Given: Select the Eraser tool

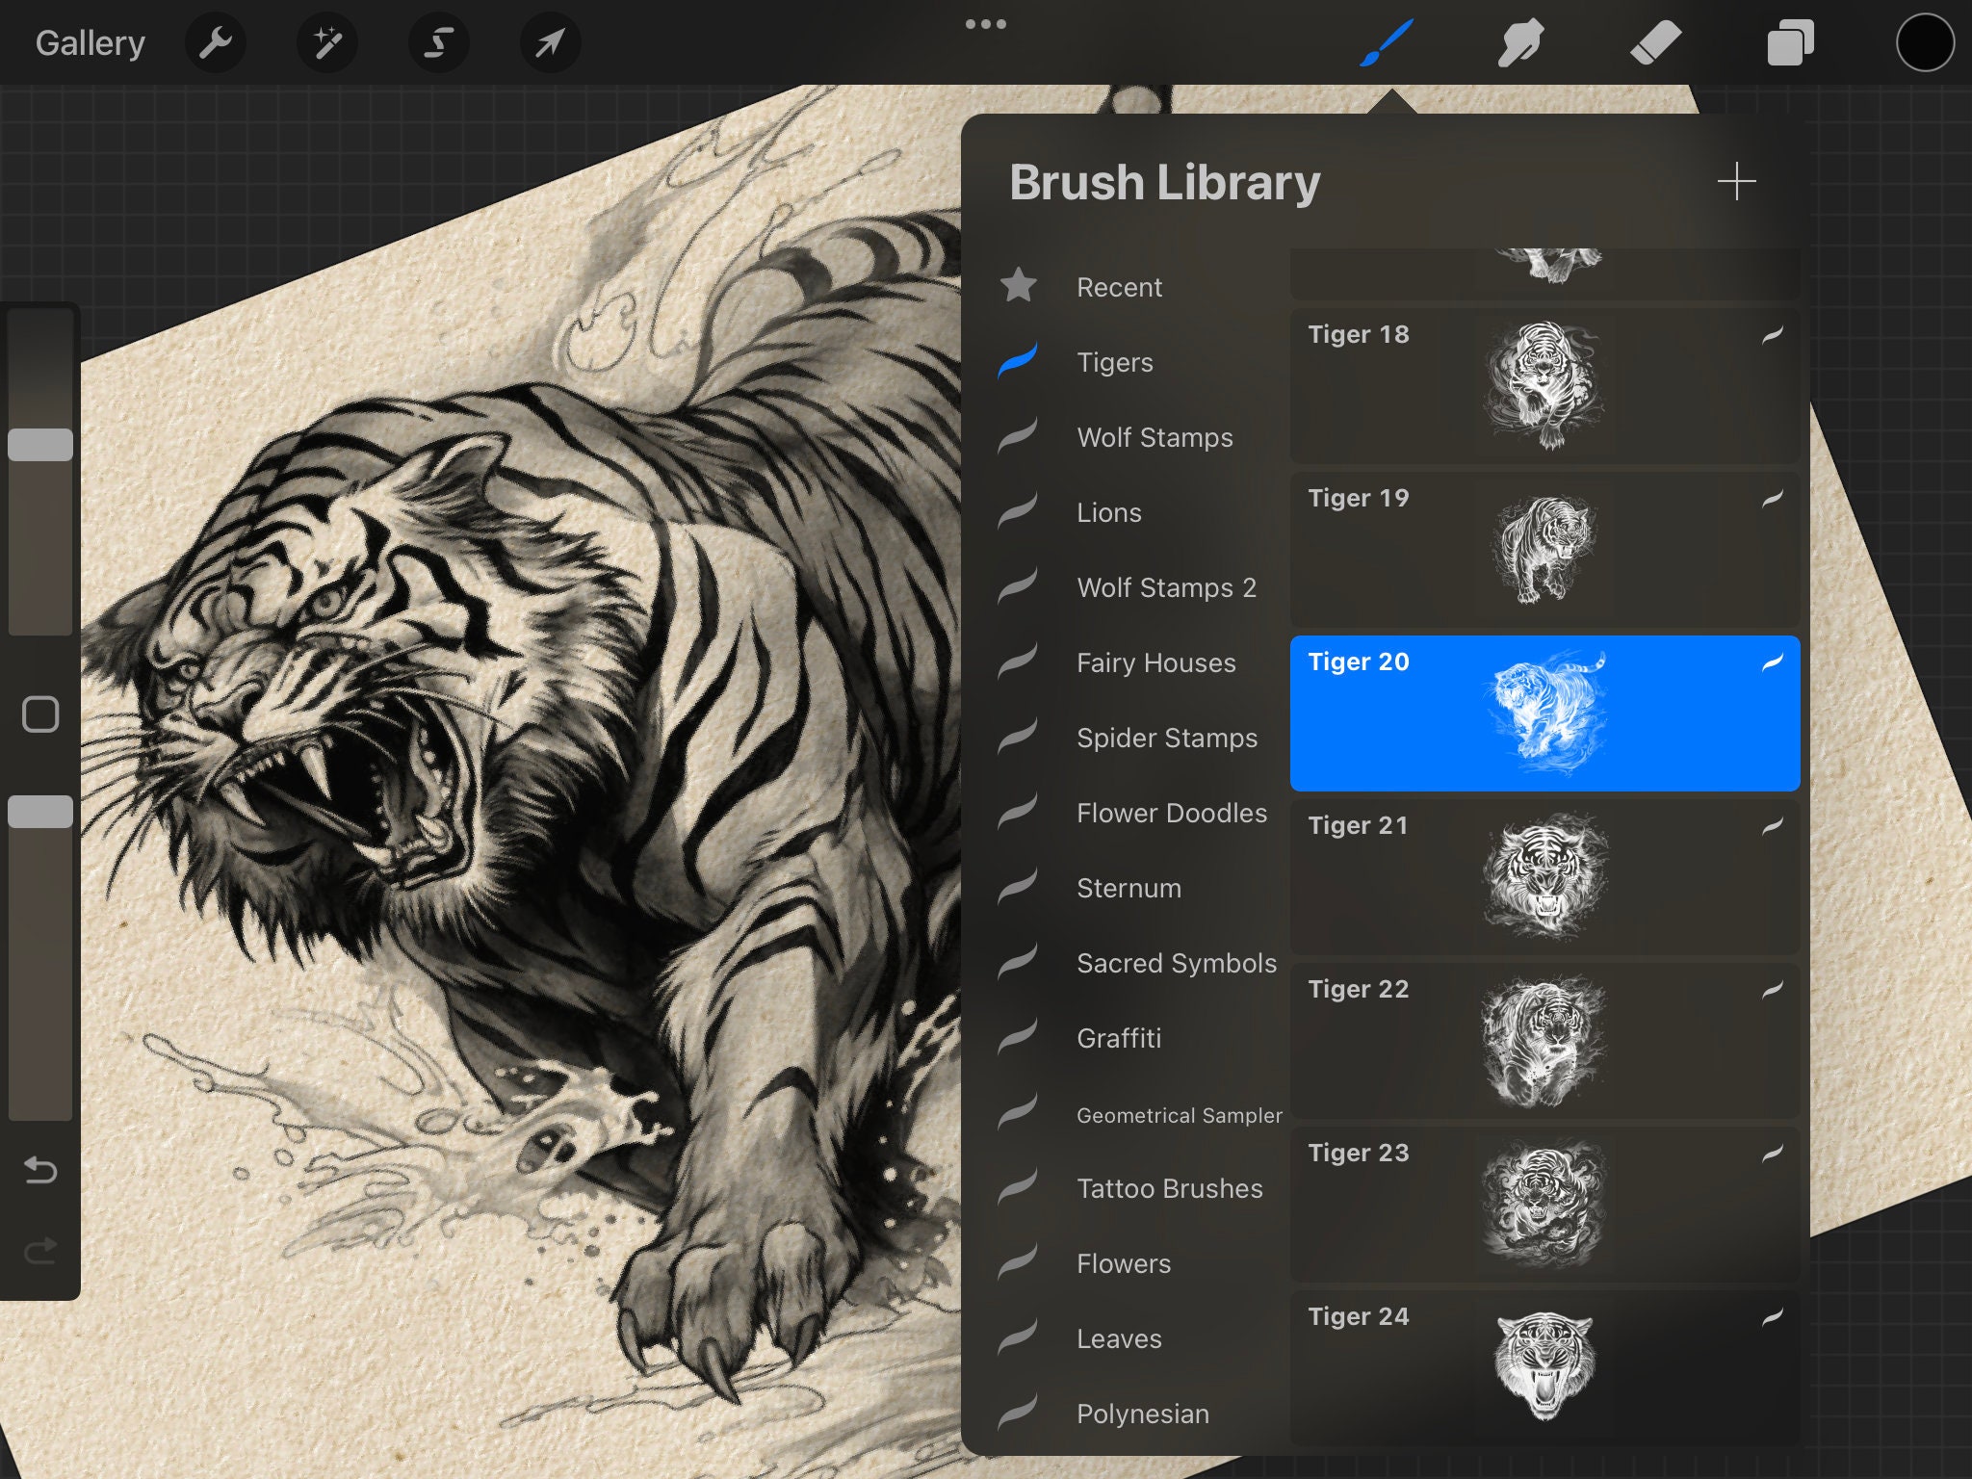Looking at the screenshot, I should (1655, 43).
